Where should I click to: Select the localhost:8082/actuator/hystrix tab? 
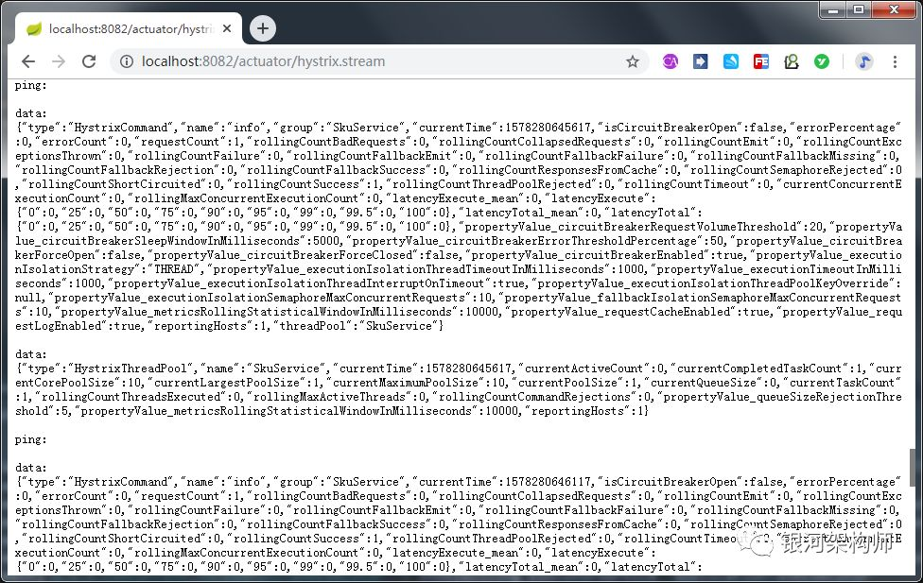click(129, 29)
